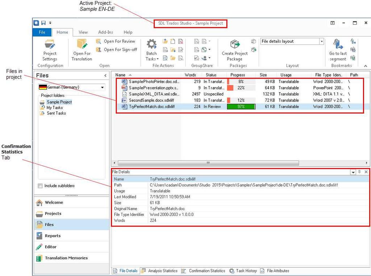Sort the file list by Words column header

[x=191, y=75]
